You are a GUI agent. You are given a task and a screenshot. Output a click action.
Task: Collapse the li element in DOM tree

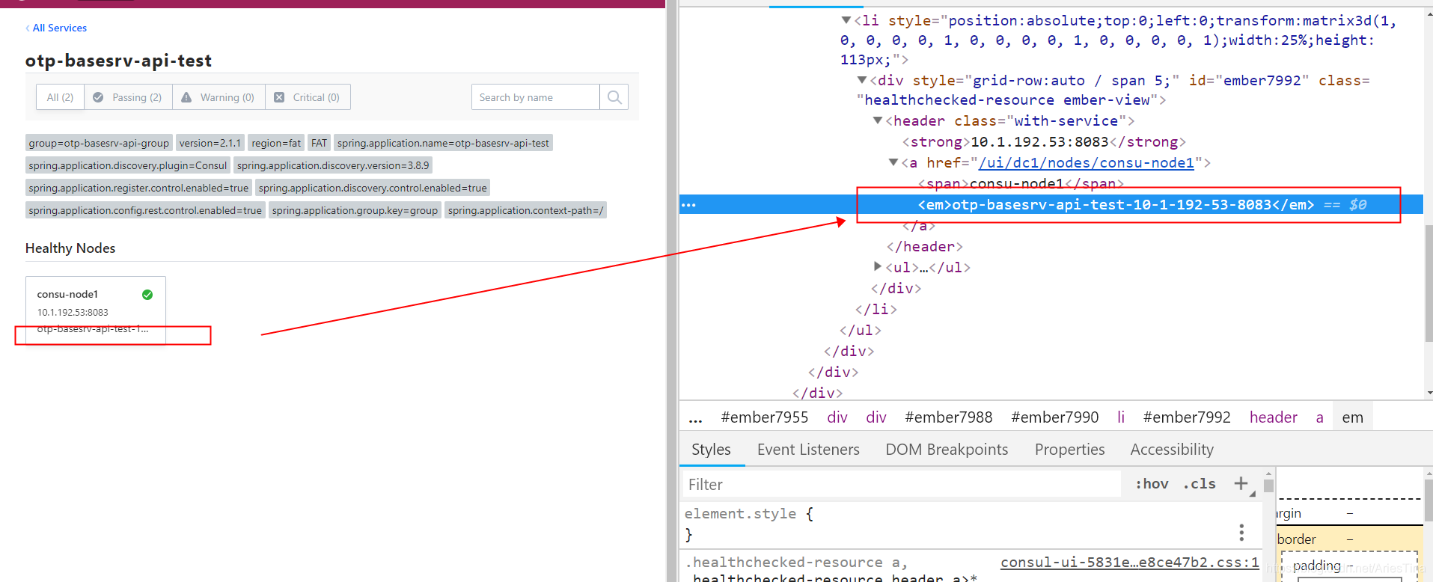tap(846, 20)
